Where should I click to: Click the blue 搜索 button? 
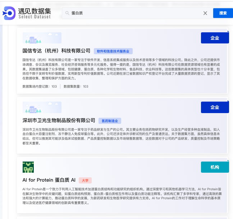click(223, 13)
